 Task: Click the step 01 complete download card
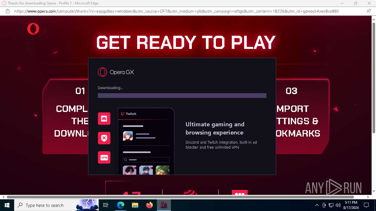tap(65, 116)
